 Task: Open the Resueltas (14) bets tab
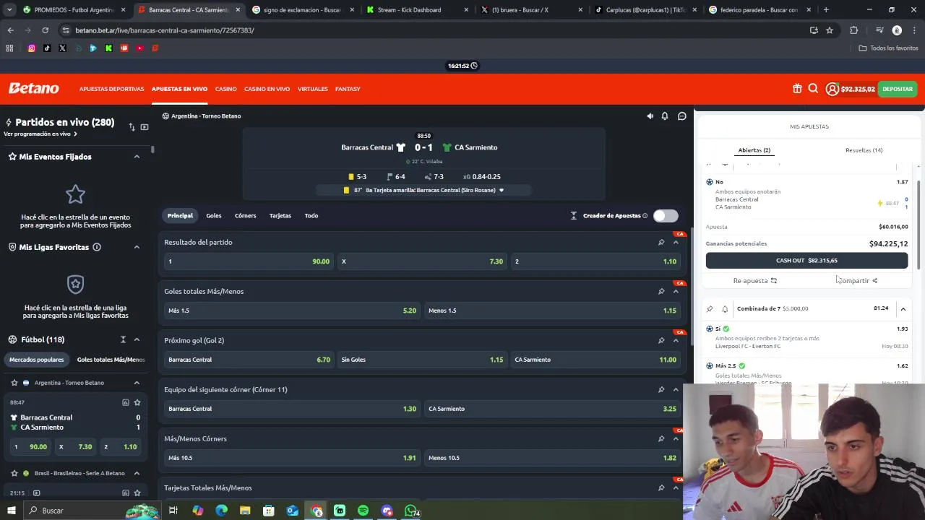[x=864, y=150]
